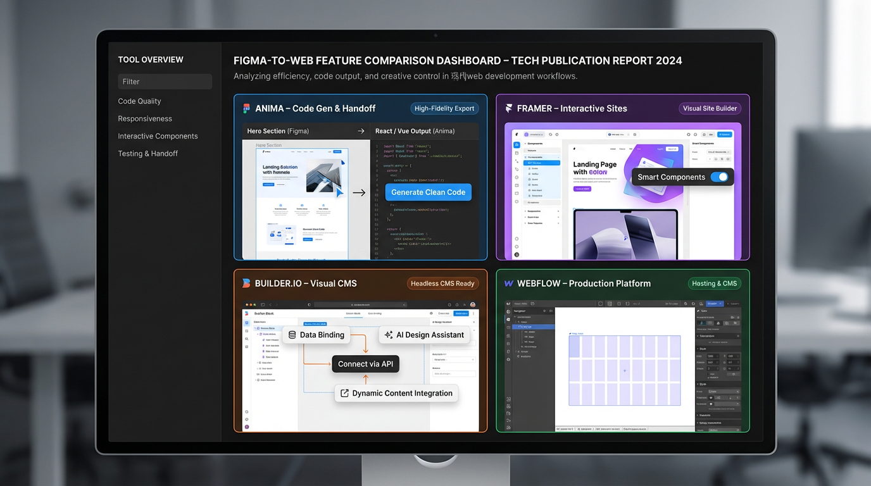Viewport: 871px width, 486px height.
Task: Click the Anima Figma logo icon
Action: (x=246, y=108)
